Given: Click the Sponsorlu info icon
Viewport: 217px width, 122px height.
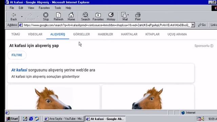Looking at the screenshot, I should click(x=212, y=46).
